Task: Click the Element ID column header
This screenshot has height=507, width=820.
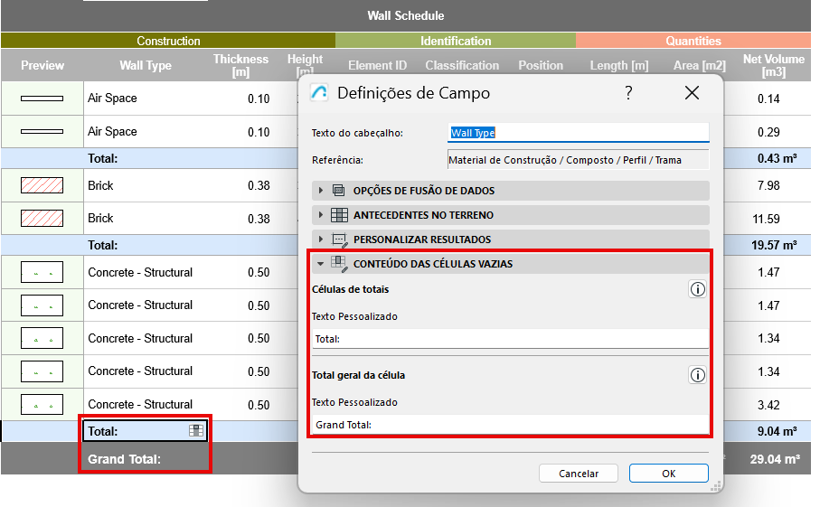Action: coord(378,65)
